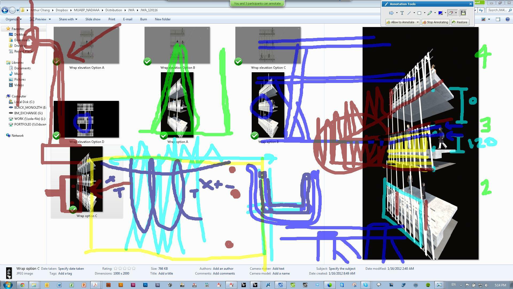Rate file with first star
The width and height of the screenshot is (513, 289).
(115, 268)
